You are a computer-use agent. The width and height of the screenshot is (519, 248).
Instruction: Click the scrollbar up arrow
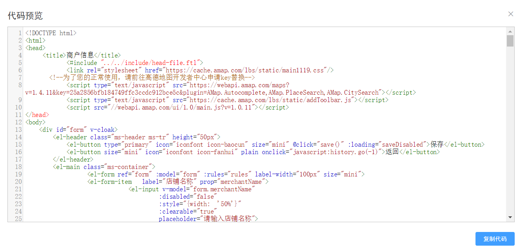[x=510, y=31]
